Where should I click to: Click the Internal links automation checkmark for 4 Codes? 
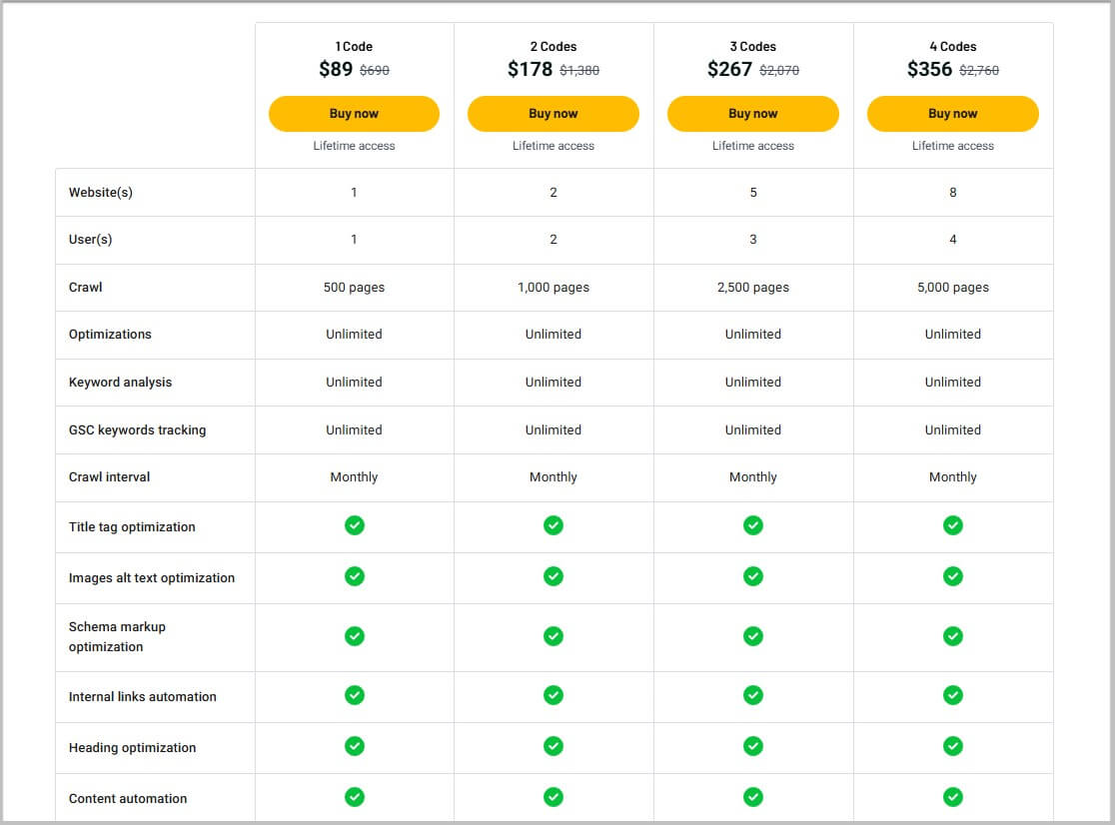click(x=952, y=696)
